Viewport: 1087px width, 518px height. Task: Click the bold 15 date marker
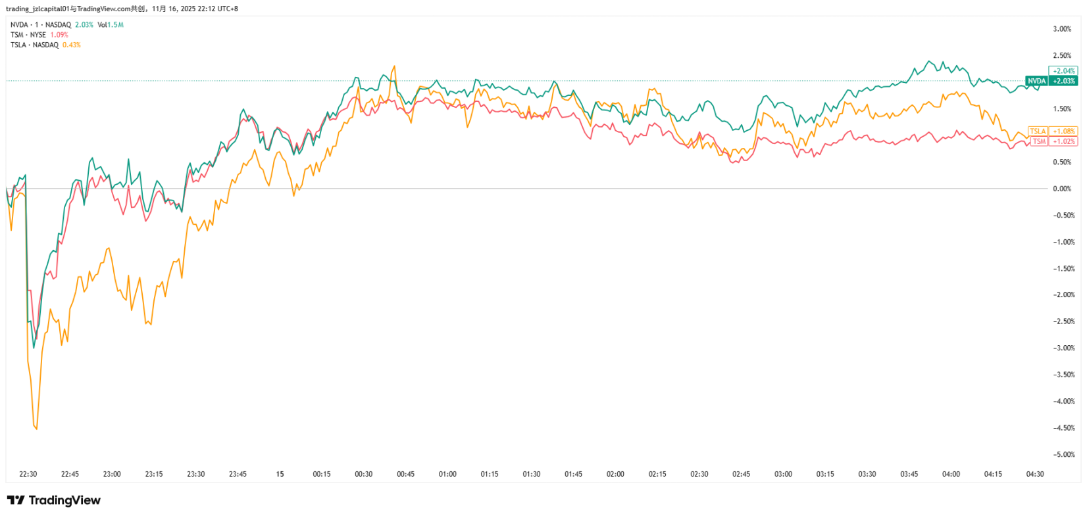tap(280, 474)
